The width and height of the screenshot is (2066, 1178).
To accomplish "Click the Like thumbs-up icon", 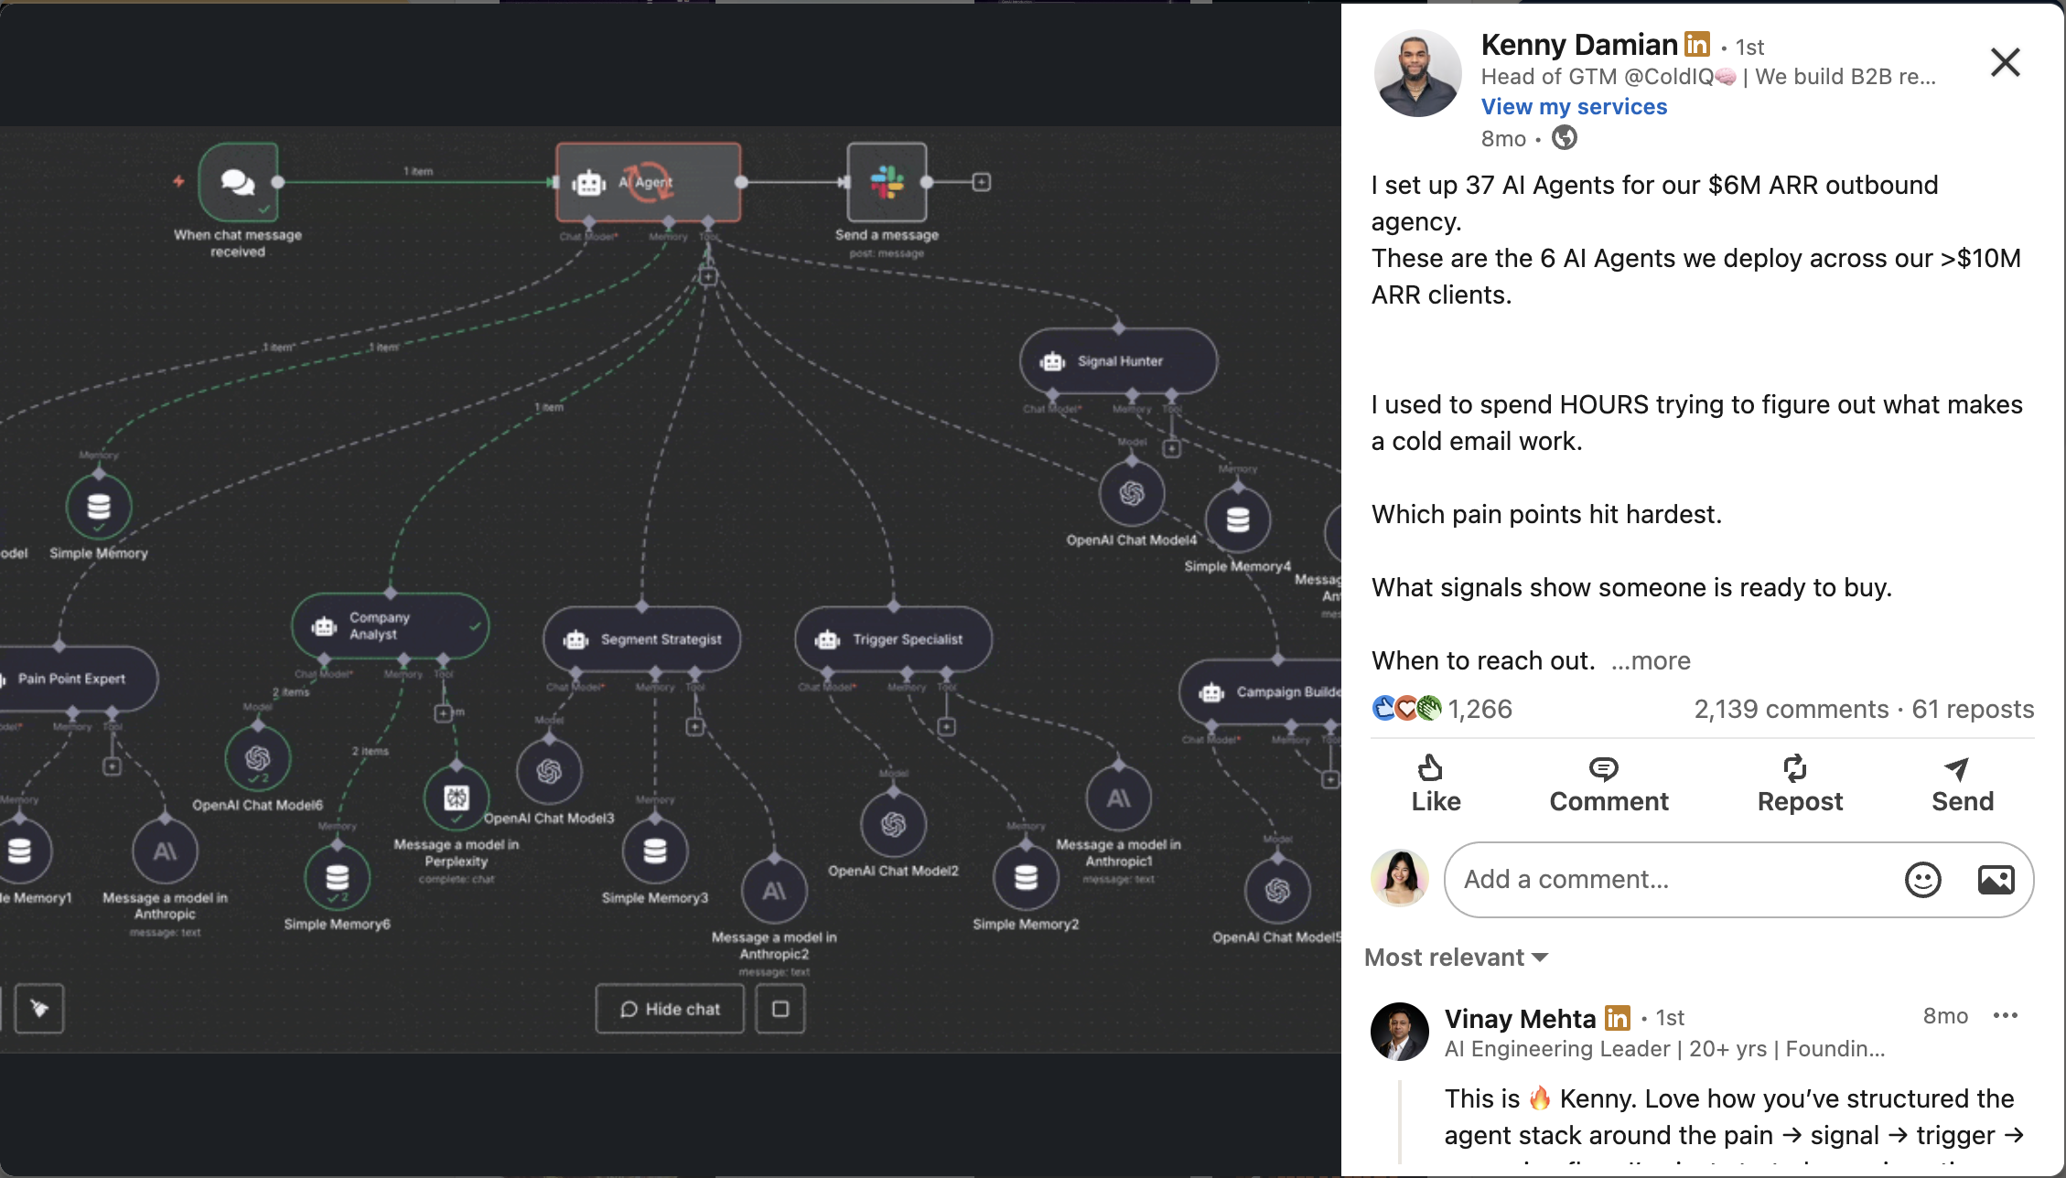I will tap(1430, 768).
